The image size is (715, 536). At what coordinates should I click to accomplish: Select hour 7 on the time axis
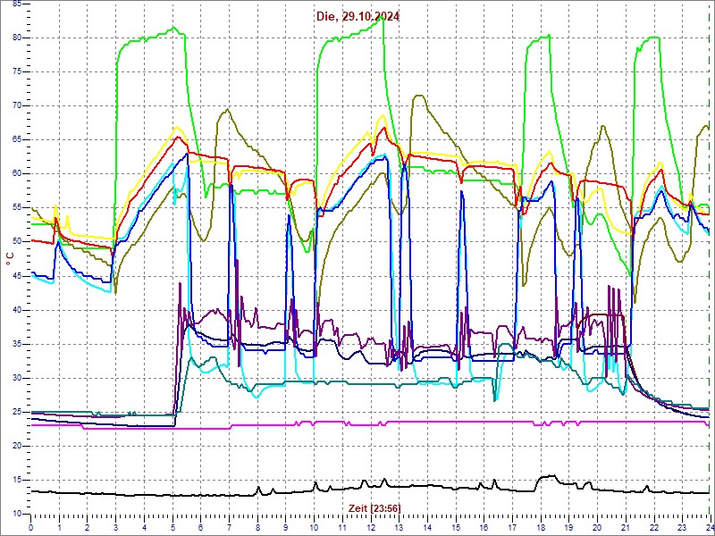[x=229, y=527]
